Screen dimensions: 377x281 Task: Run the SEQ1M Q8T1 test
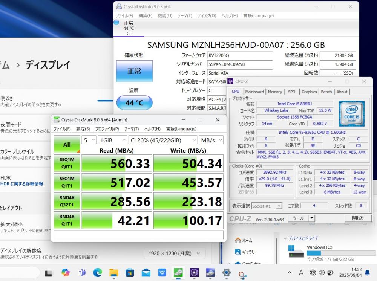pyautogui.click(x=67, y=163)
